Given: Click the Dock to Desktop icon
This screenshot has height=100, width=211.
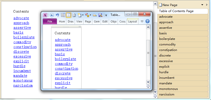Looking at the screenshot, I should point(63,15).
